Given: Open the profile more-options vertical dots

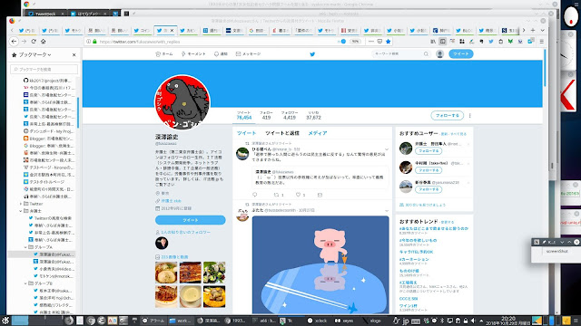Looking at the screenshot, I should [x=470, y=115].
